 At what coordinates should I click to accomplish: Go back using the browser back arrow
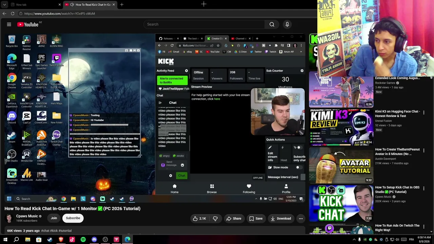point(4,14)
